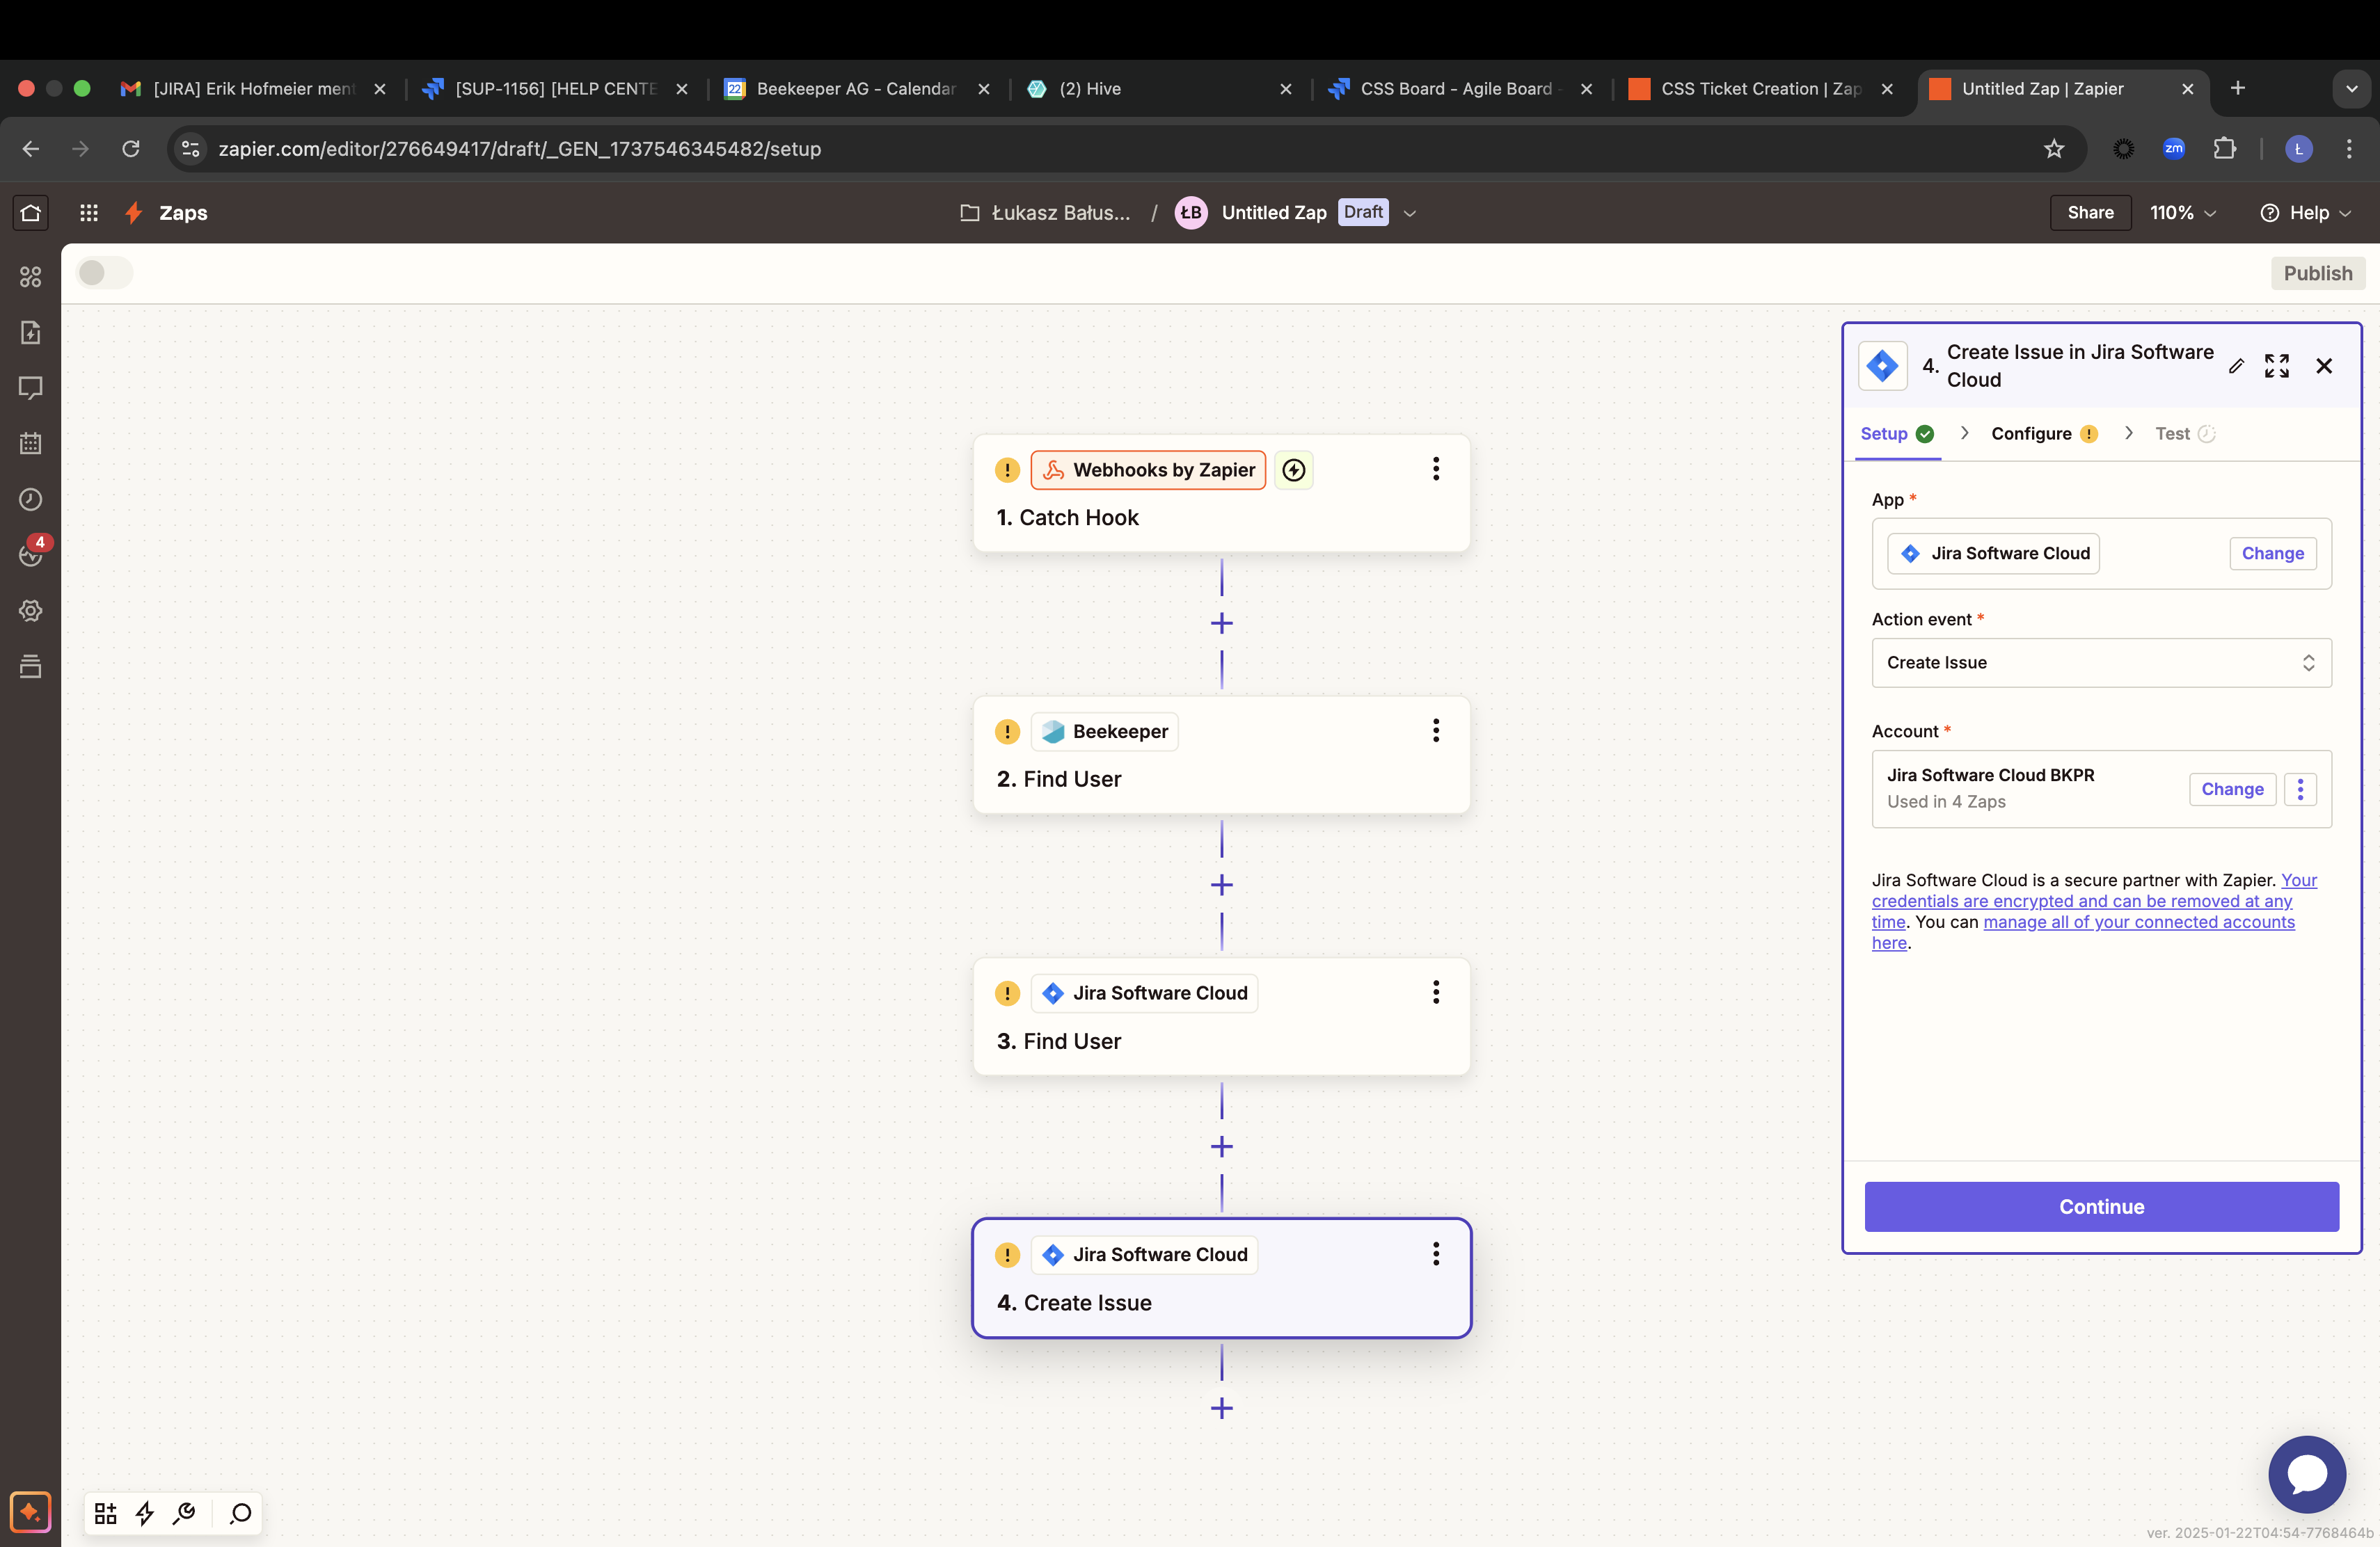This screenshot has height=1547, width=2380.
Task: Open the four-circles apps sidebar icon
Action: coord(31,277)
